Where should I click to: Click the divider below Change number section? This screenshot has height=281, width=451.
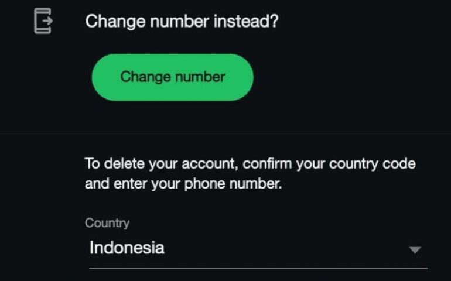tap(225, 133)
